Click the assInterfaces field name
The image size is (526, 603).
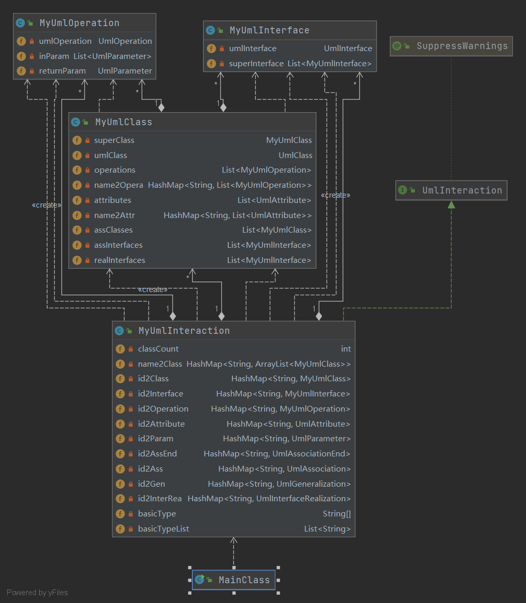(x=118, y=245)
